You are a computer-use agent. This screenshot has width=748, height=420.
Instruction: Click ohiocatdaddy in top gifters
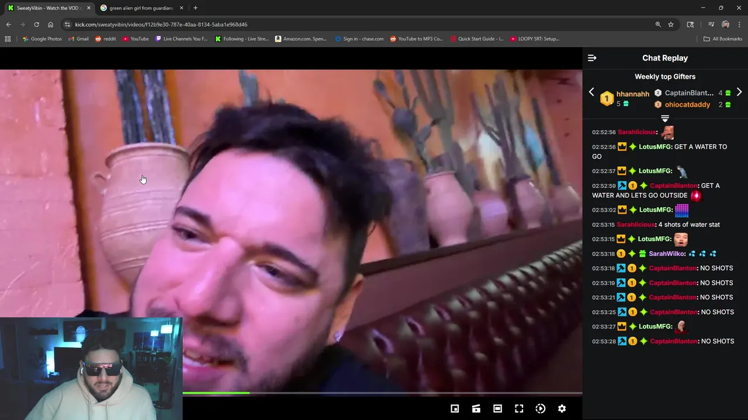pyautogui.click(x=687, y=104)
